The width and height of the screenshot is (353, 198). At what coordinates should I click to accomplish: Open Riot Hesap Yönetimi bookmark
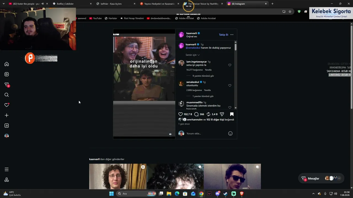click(132, 18)
